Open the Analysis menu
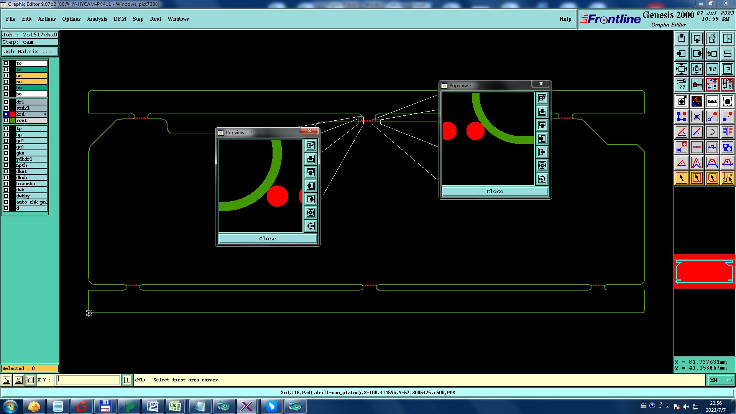Screen dimensions: 736x414 97,19
